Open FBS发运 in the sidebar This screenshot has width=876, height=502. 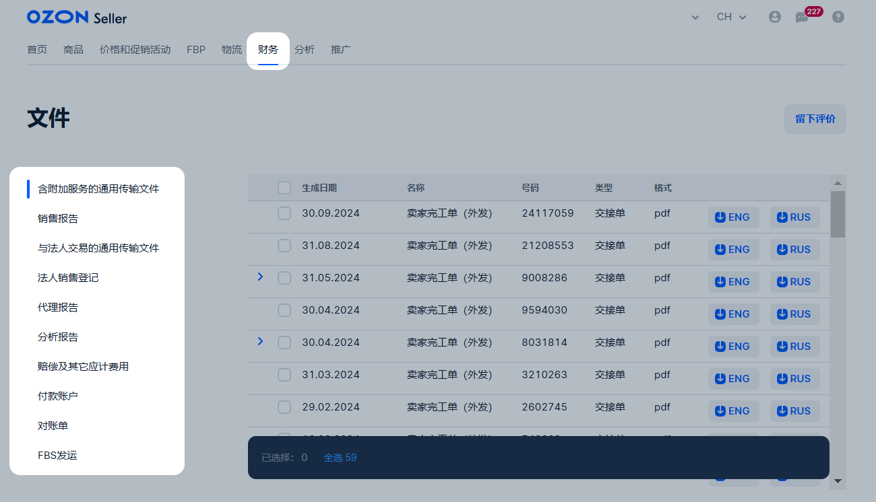coord(57,456)
